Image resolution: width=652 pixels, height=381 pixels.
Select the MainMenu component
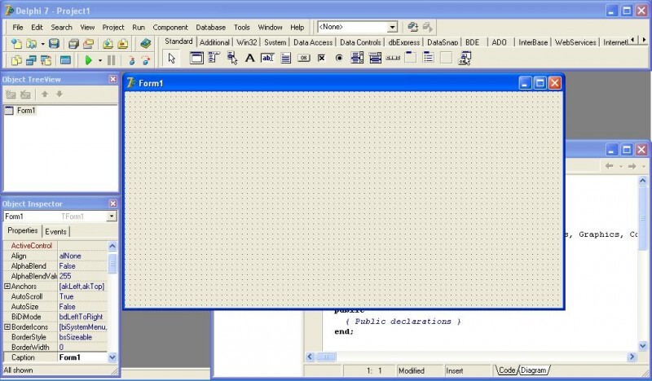[214, 58]
